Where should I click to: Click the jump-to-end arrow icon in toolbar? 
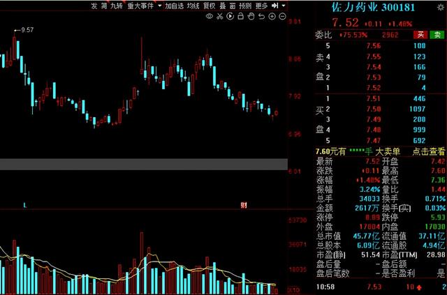point(274,6)
